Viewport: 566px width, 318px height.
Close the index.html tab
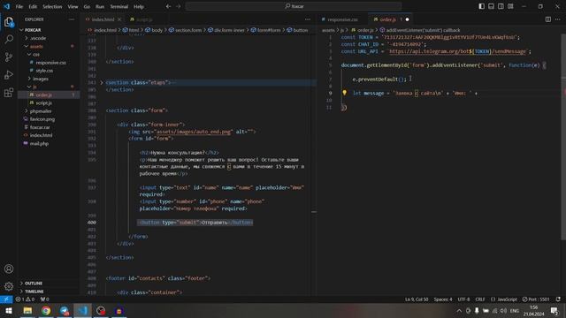119,19
